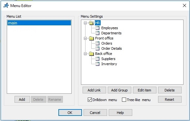This screenshot has height=121, width=190.
Task: Add a new menu to Menu List
Action: (x=22, y=99)
